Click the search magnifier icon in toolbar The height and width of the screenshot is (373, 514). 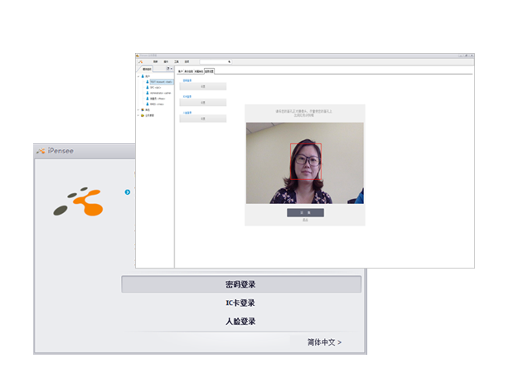click(x=229, y=61)
